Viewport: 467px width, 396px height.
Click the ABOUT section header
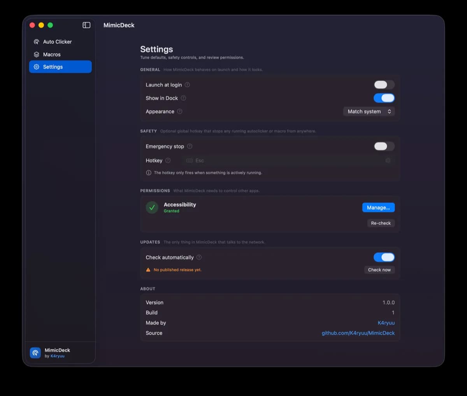pyautogui.click(x=148, y=289)
